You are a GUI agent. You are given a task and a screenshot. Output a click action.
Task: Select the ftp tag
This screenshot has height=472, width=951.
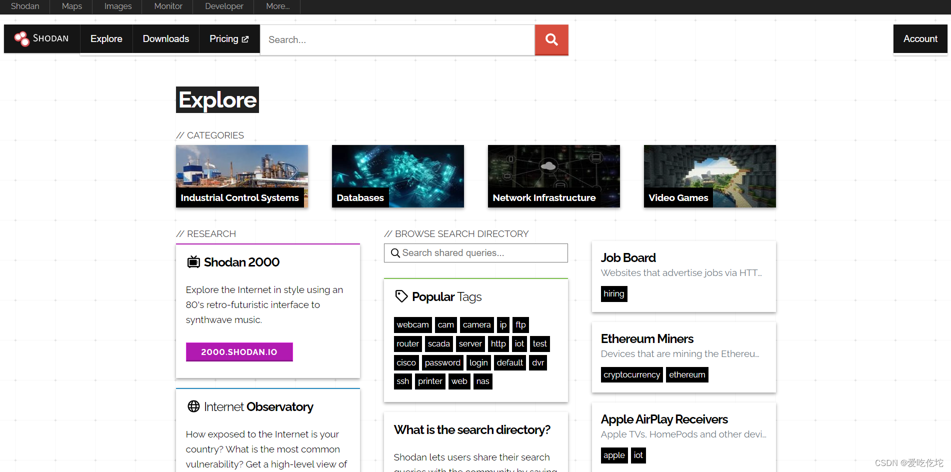pos(520,325)
